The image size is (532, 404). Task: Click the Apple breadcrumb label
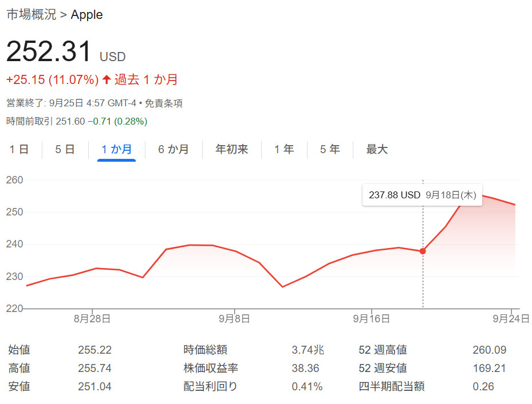[x=86, y=15]
